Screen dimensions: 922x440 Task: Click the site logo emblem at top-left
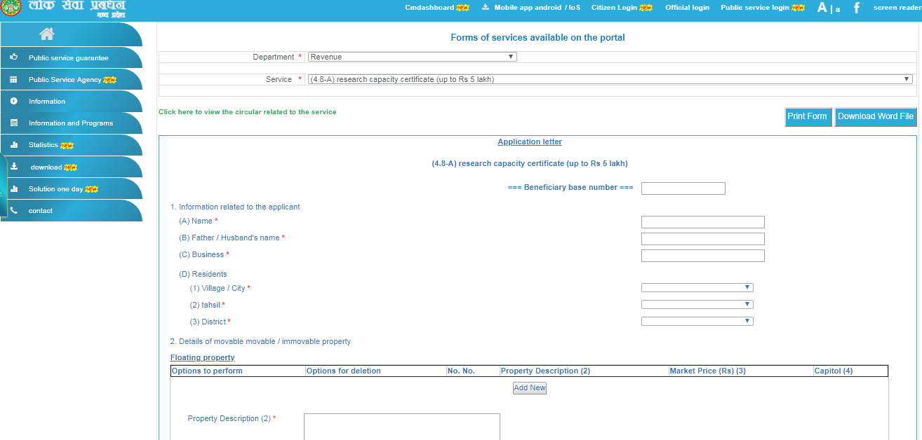pyautogui.click(x=10, y=8)
